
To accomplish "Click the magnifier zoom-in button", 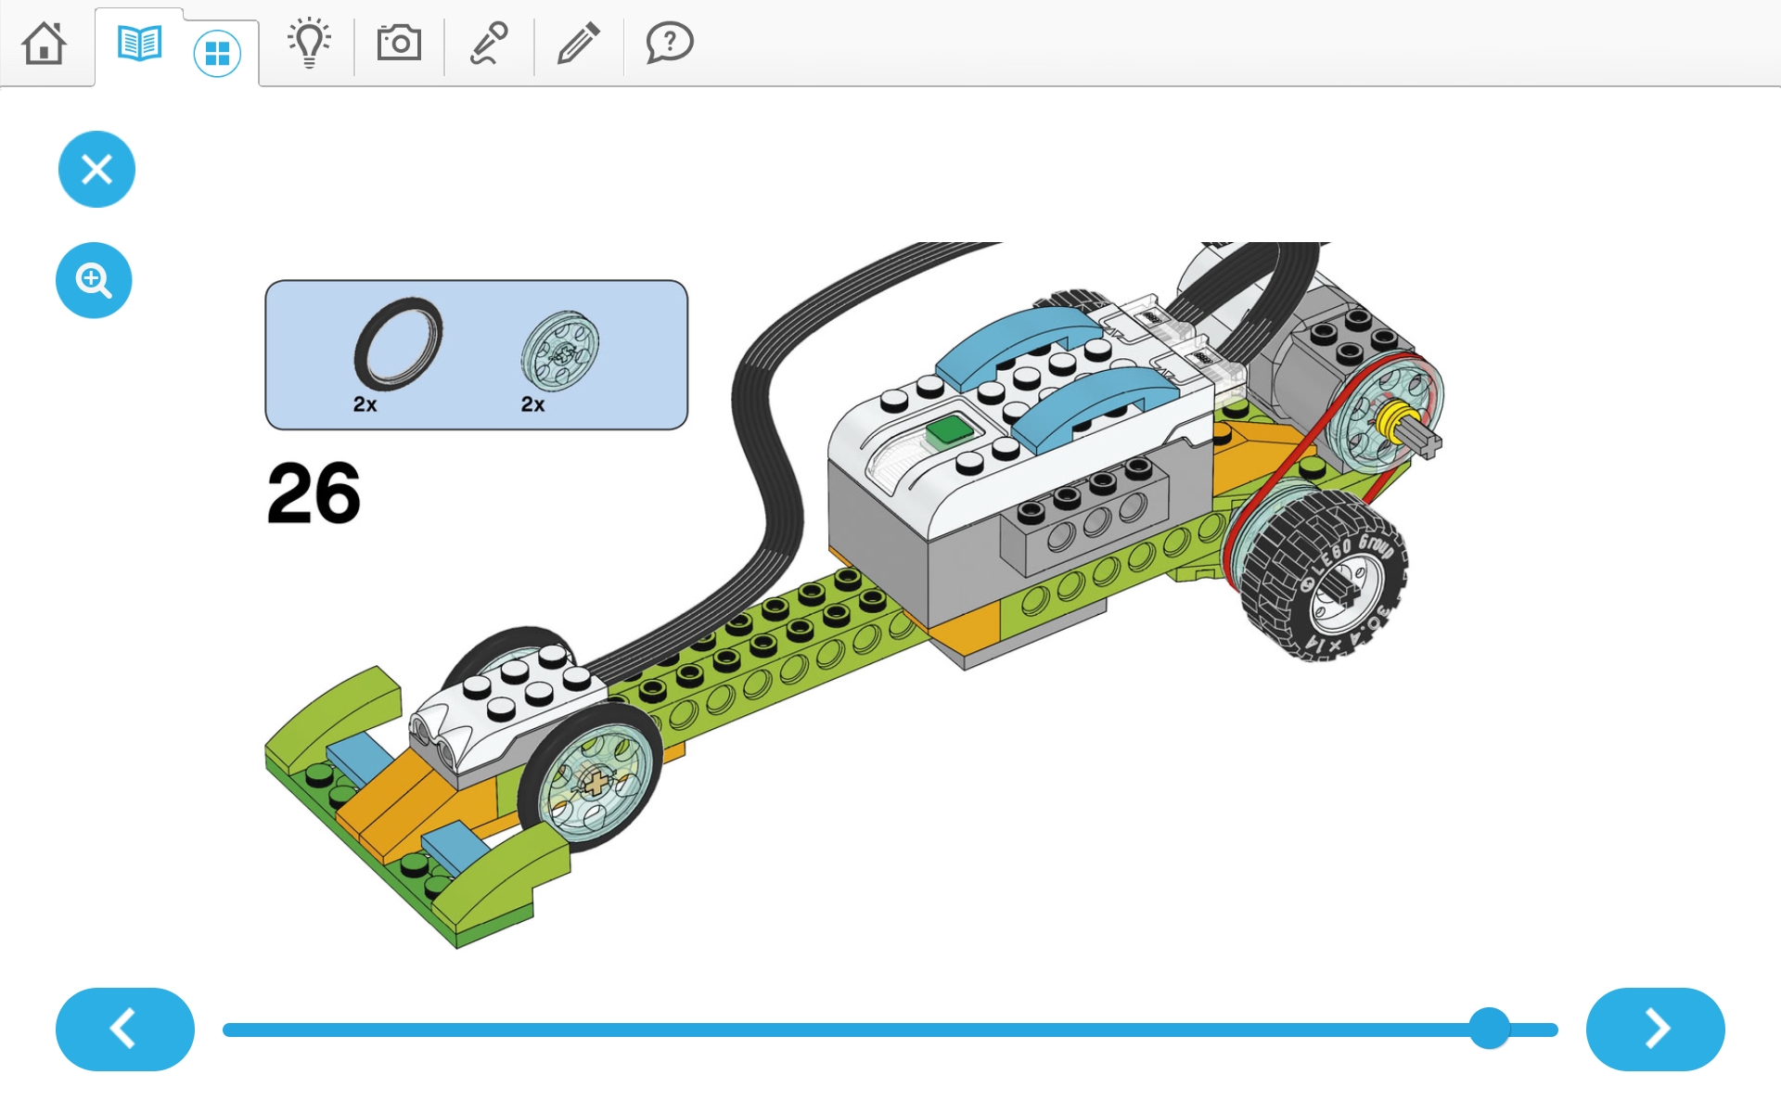I will 94,280.
